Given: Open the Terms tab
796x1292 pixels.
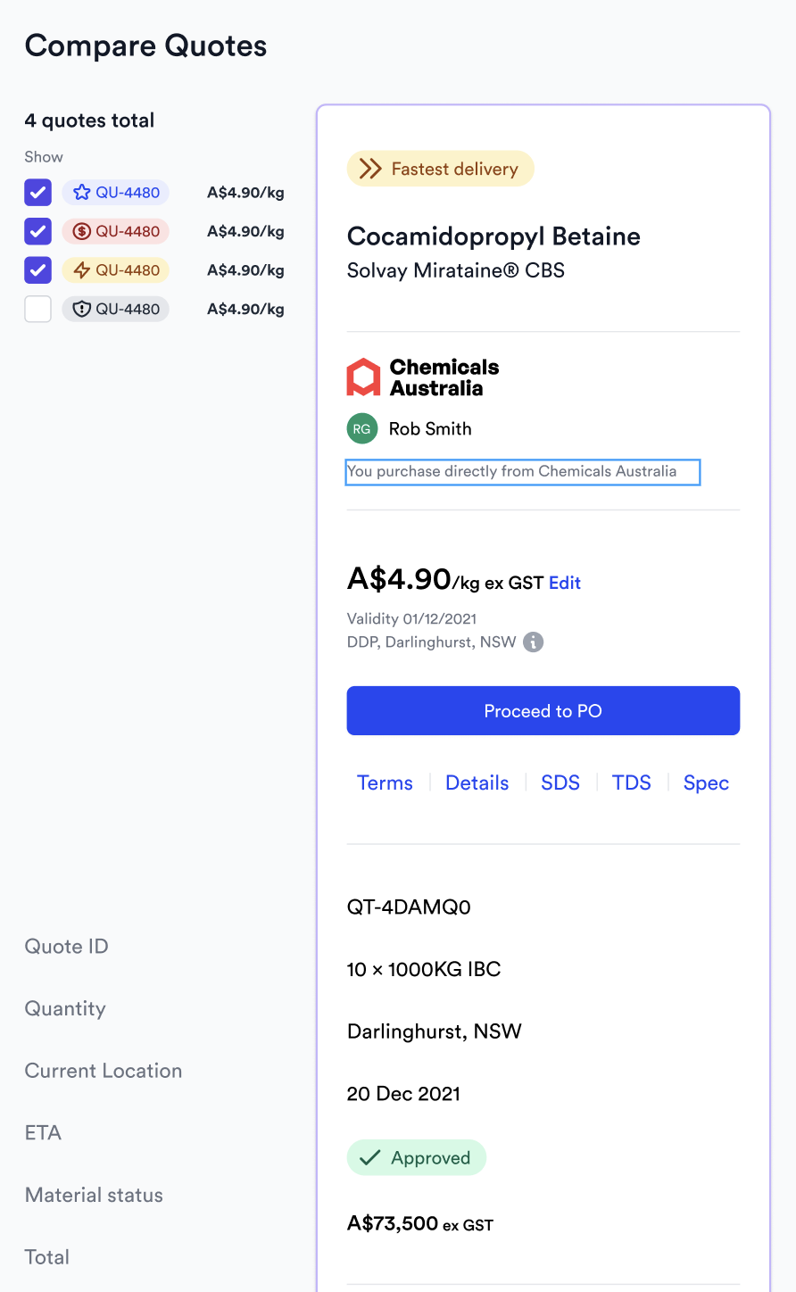Looking at the screenshot, I should (x=385, y=783).
